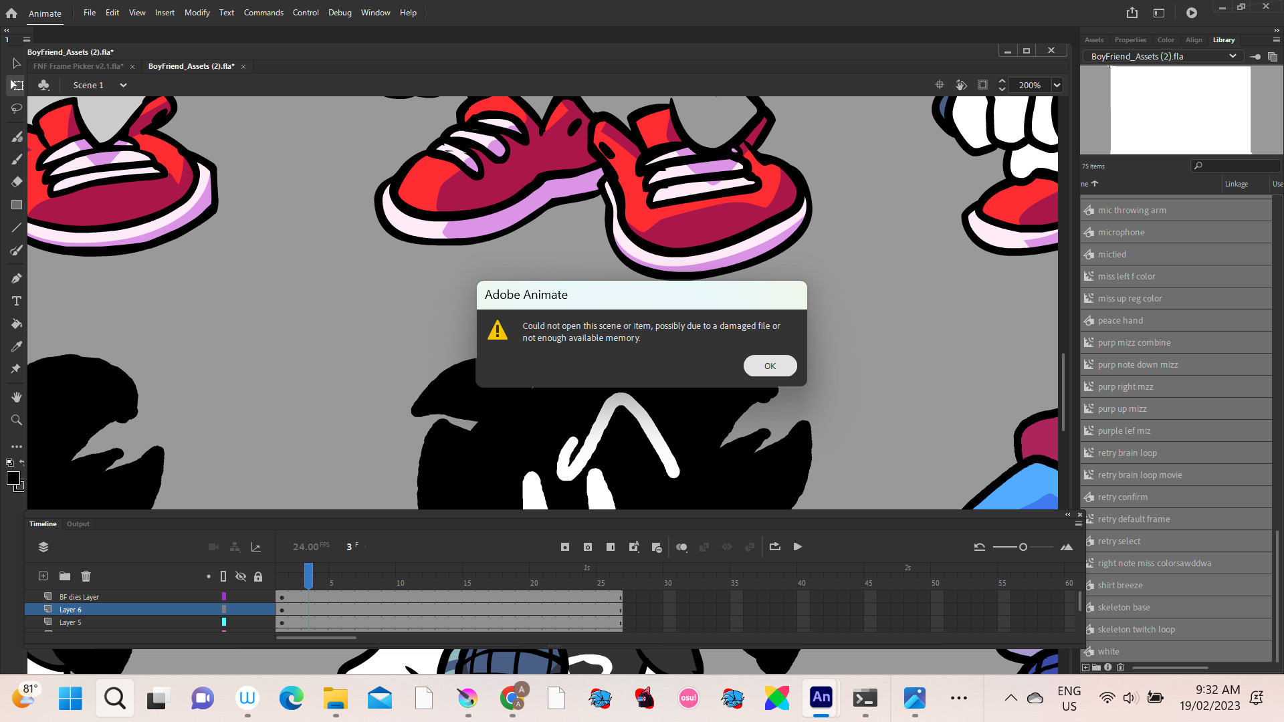Select the Text tool
This screenshot has height=722, width=1284.
pos(16,301)
